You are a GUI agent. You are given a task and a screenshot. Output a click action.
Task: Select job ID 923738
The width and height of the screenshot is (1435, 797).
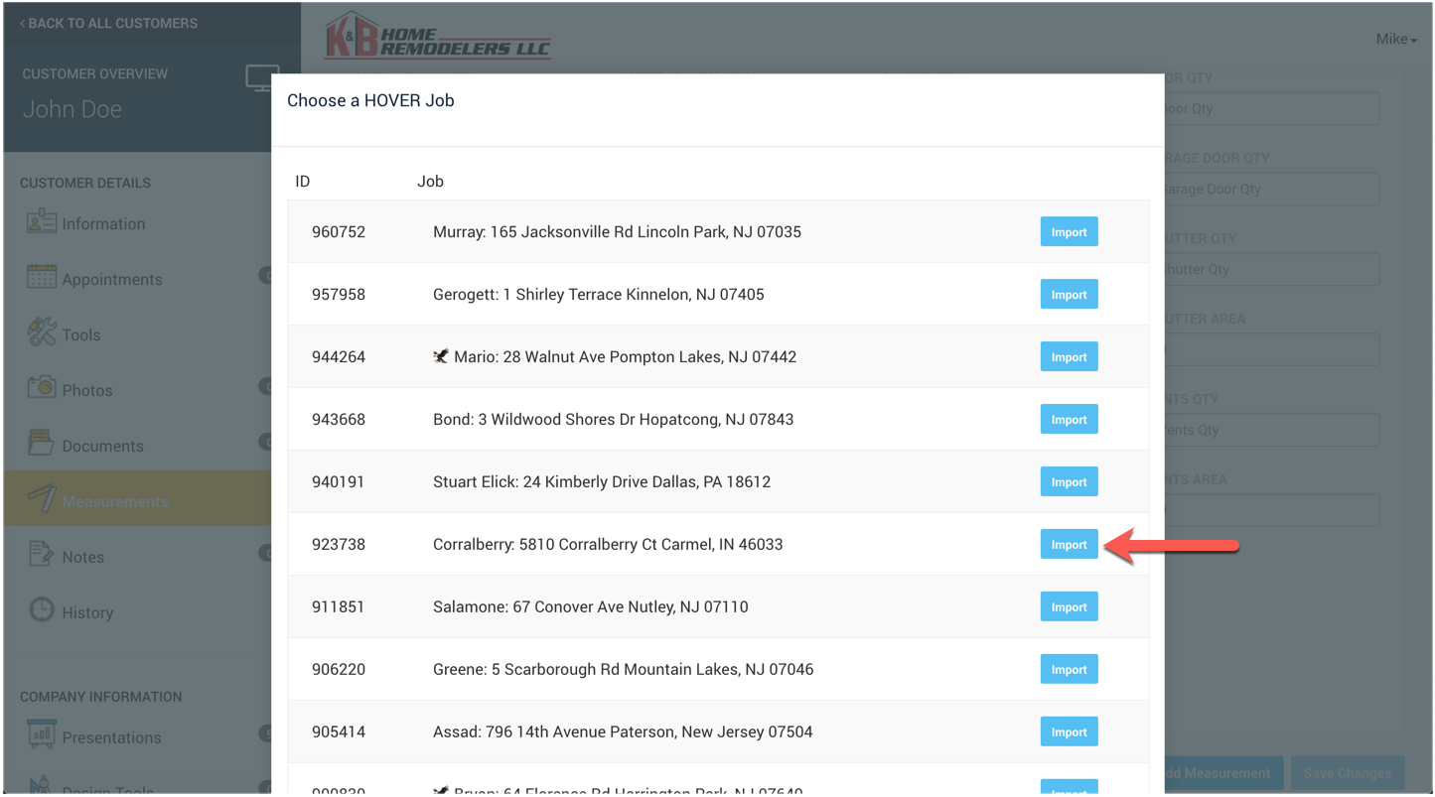coord(339,545)
